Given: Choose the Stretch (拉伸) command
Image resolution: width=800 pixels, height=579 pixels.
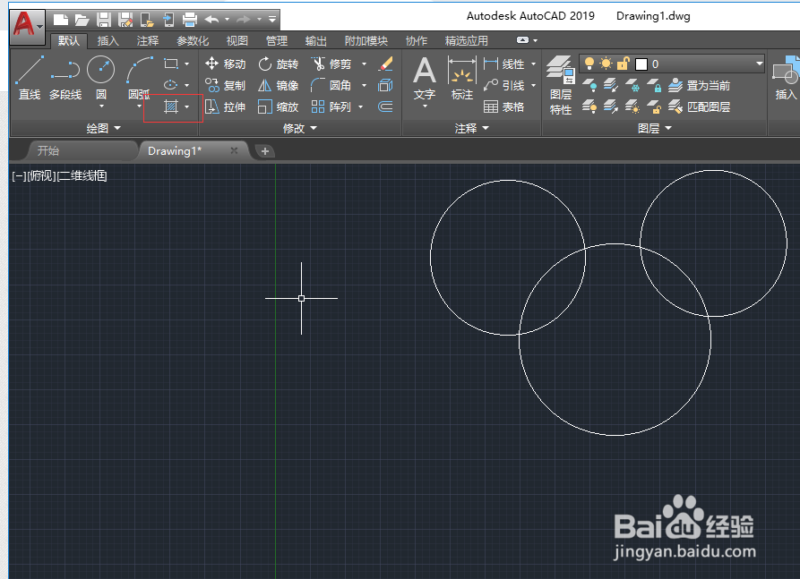Looking at the screenshot, I should (x=225, y=106).
